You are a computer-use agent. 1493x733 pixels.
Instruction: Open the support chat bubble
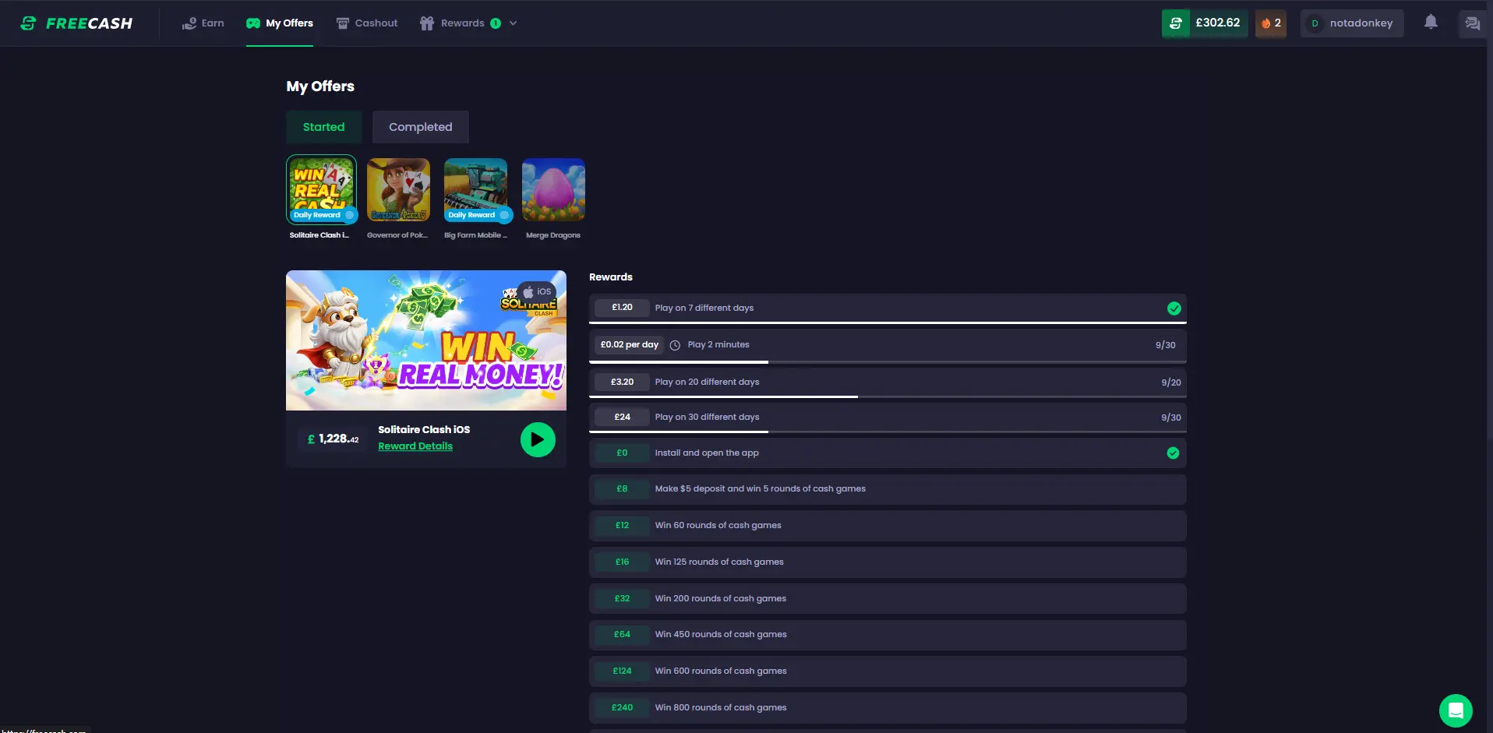(1456, 710)
